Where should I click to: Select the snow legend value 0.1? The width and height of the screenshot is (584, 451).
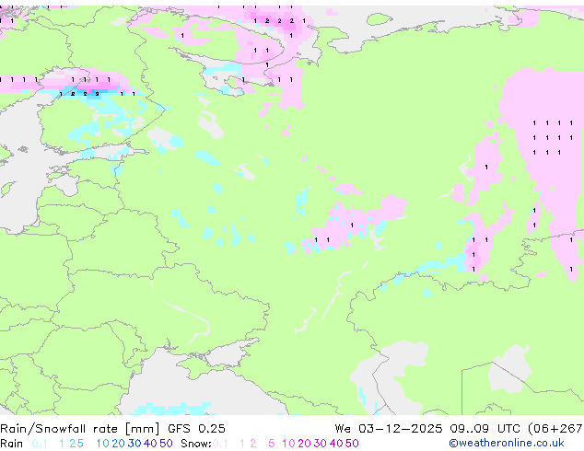click(x=220, y=444)
